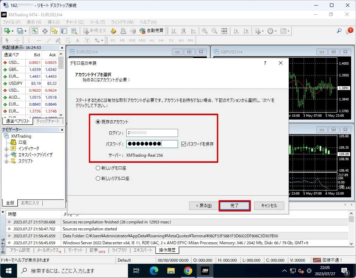
Task: Select the candlestick chart type icon
Action: (184, 31)
